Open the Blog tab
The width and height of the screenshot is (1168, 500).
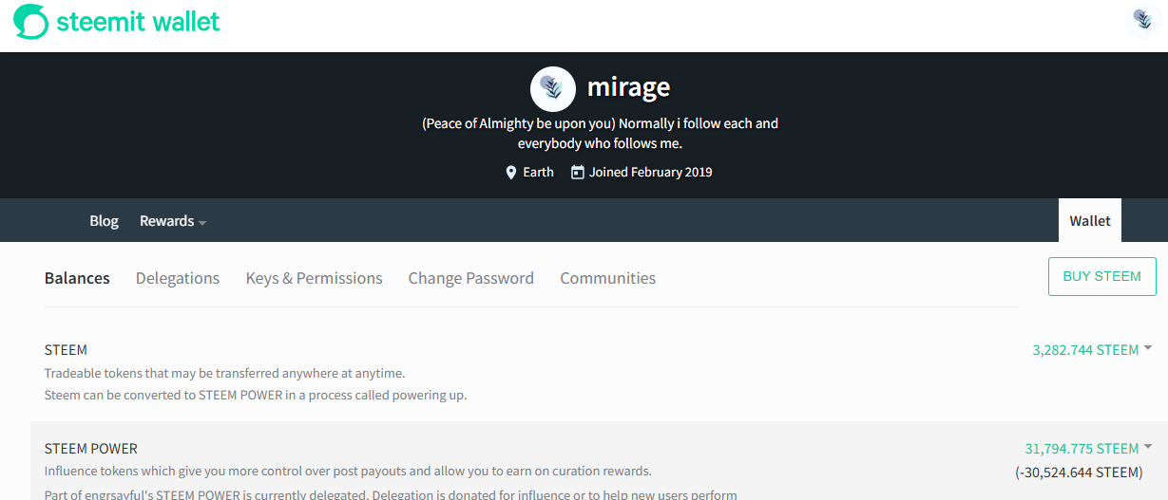(104, 221)
